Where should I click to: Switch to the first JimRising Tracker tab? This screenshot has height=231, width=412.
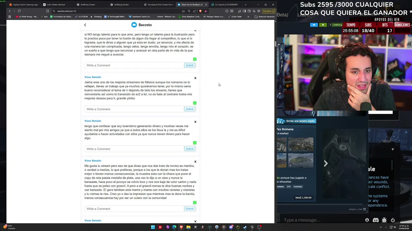point(90,4)
